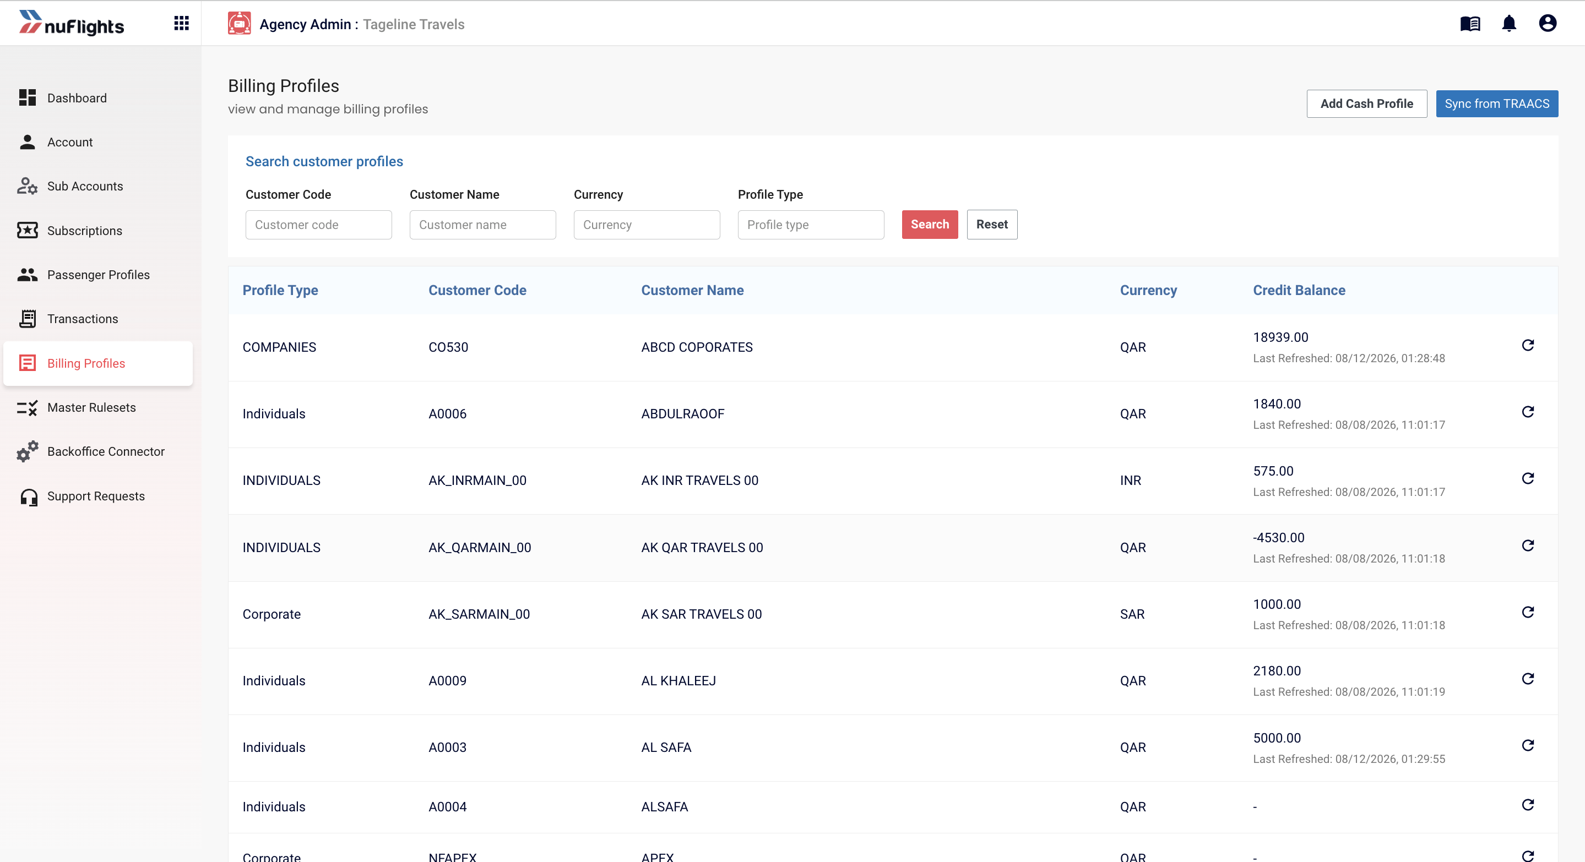The height and width of the screenshot is (862, 1585).
Task: Sort by Customer Name column header
Action: point(692,290)
